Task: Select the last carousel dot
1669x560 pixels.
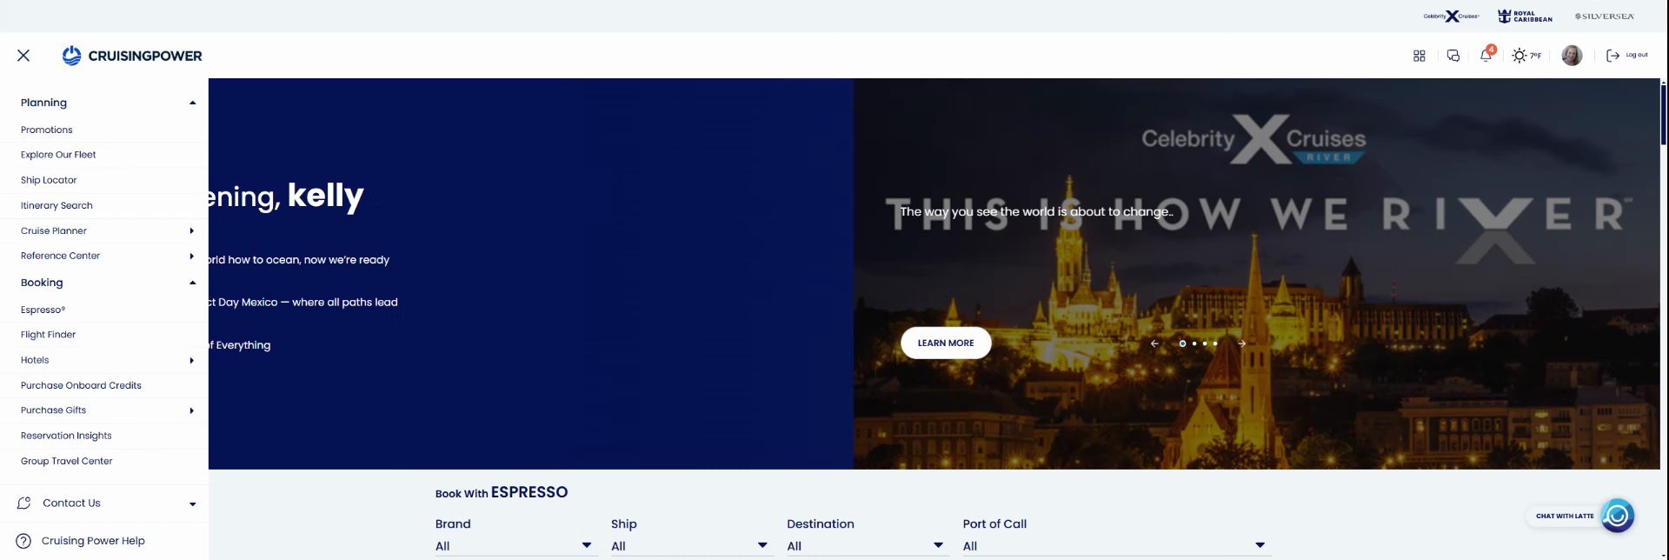Action: coord(1215,343)
